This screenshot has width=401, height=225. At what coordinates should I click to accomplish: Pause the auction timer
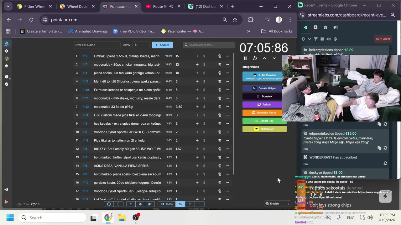coord(245,58)
